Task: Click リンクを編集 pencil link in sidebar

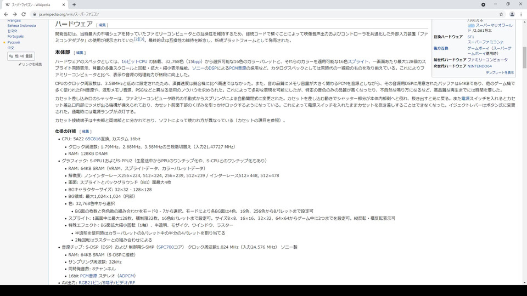Action: pos(30,64)
